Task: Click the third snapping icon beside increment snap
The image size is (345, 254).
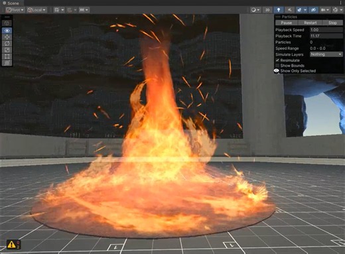Action: 82,10
